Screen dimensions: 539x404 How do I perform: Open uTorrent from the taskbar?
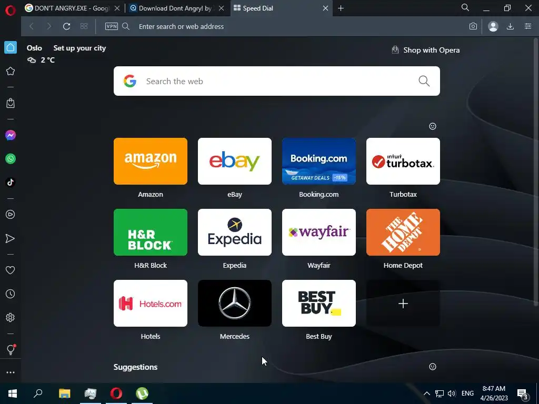tap(142, 393)
